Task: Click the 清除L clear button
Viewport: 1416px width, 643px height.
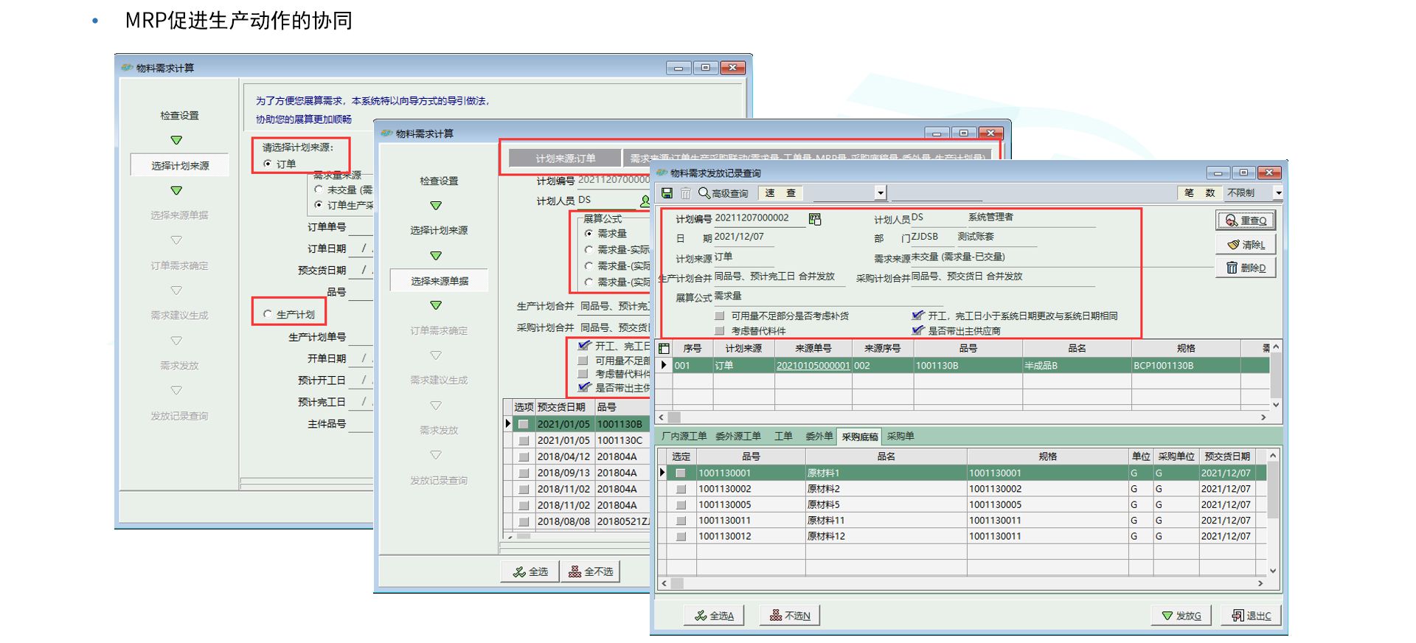Action: click(1245, 245)
